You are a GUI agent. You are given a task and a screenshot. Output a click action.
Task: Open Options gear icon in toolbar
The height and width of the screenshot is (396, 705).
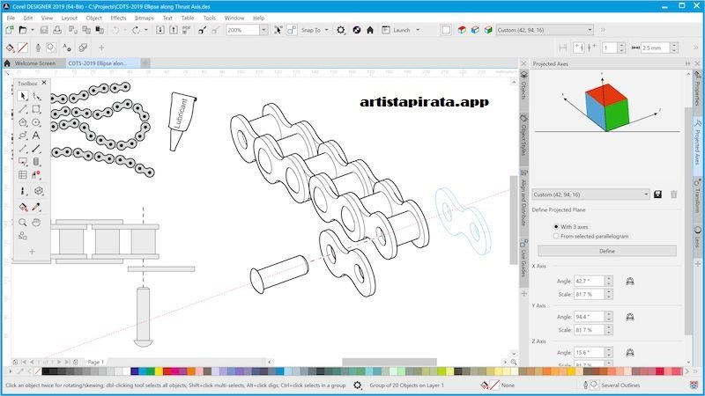341,30
